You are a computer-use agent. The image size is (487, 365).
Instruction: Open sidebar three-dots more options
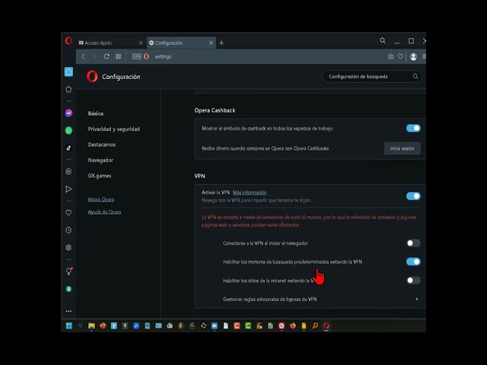point(68,311)
